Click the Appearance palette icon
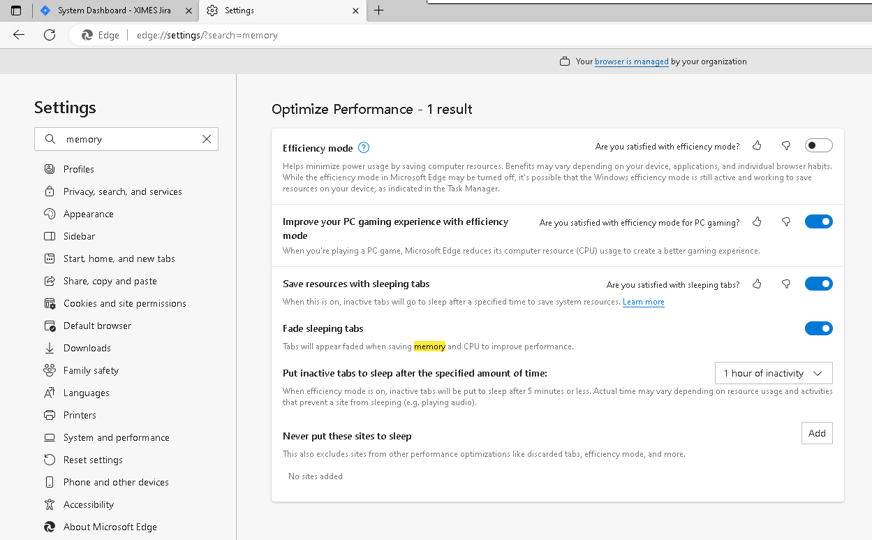The width and height of the screenshot is (872, 540). (50, 214)
